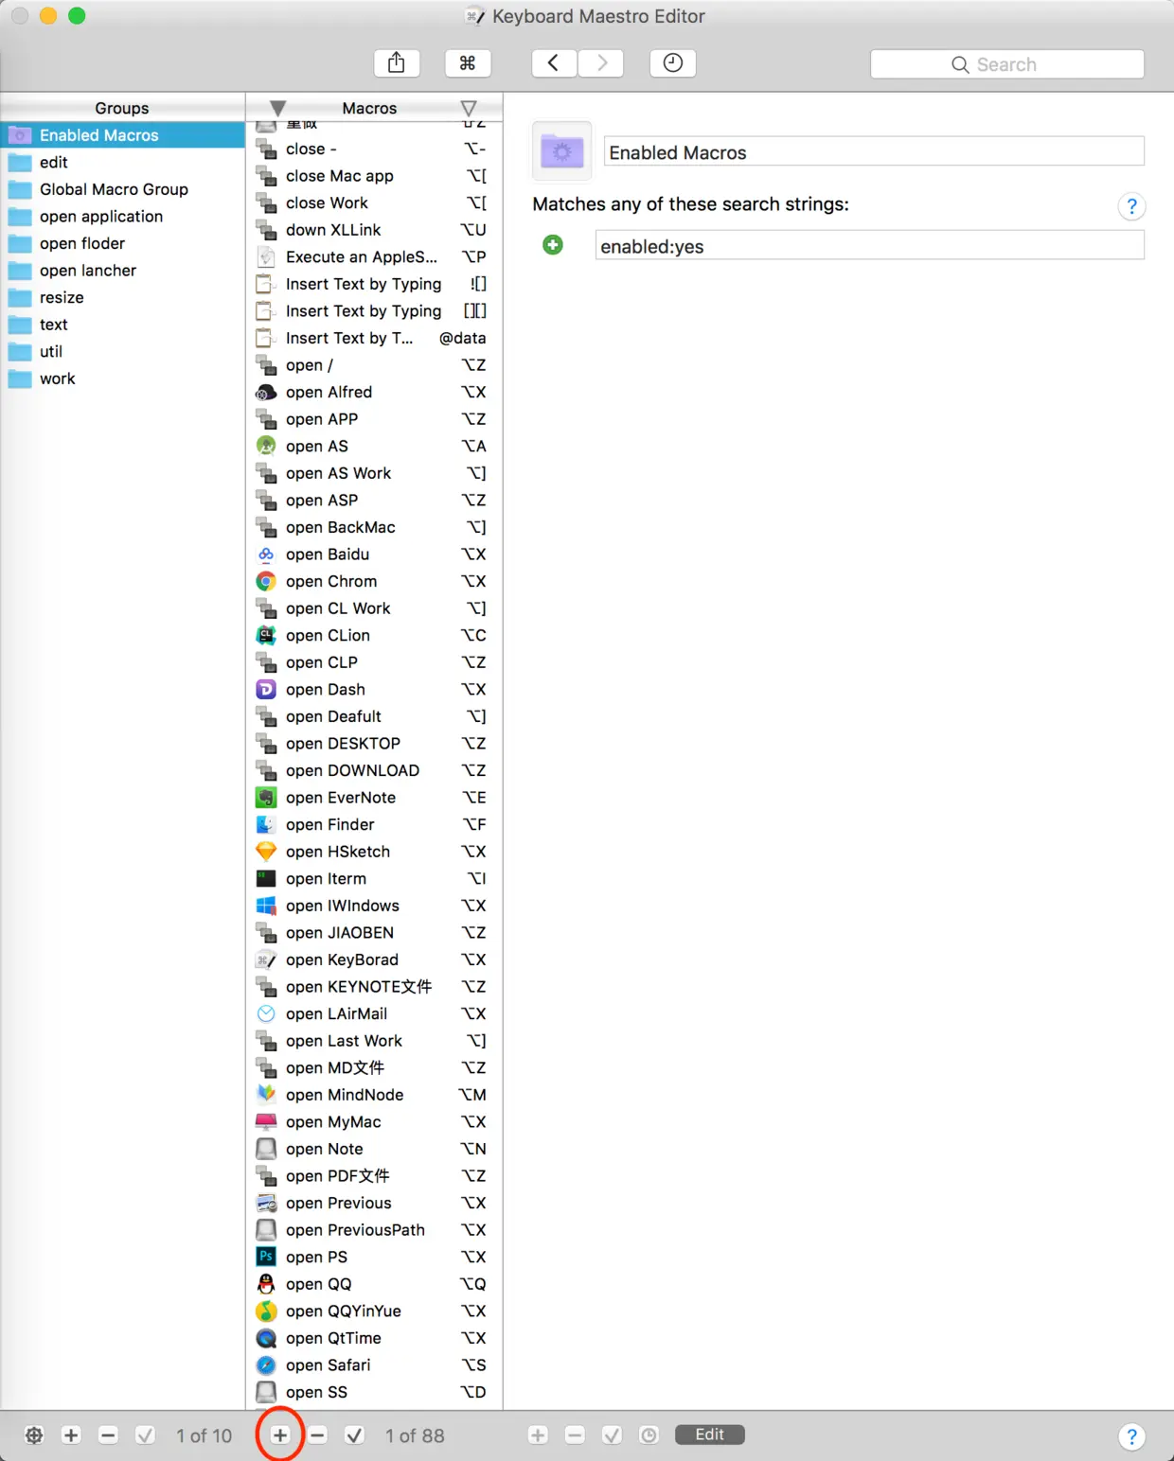The image size is (1174, 1461).
Task: Delete the selected macro with minus
Action: [x=318, y=1435]
